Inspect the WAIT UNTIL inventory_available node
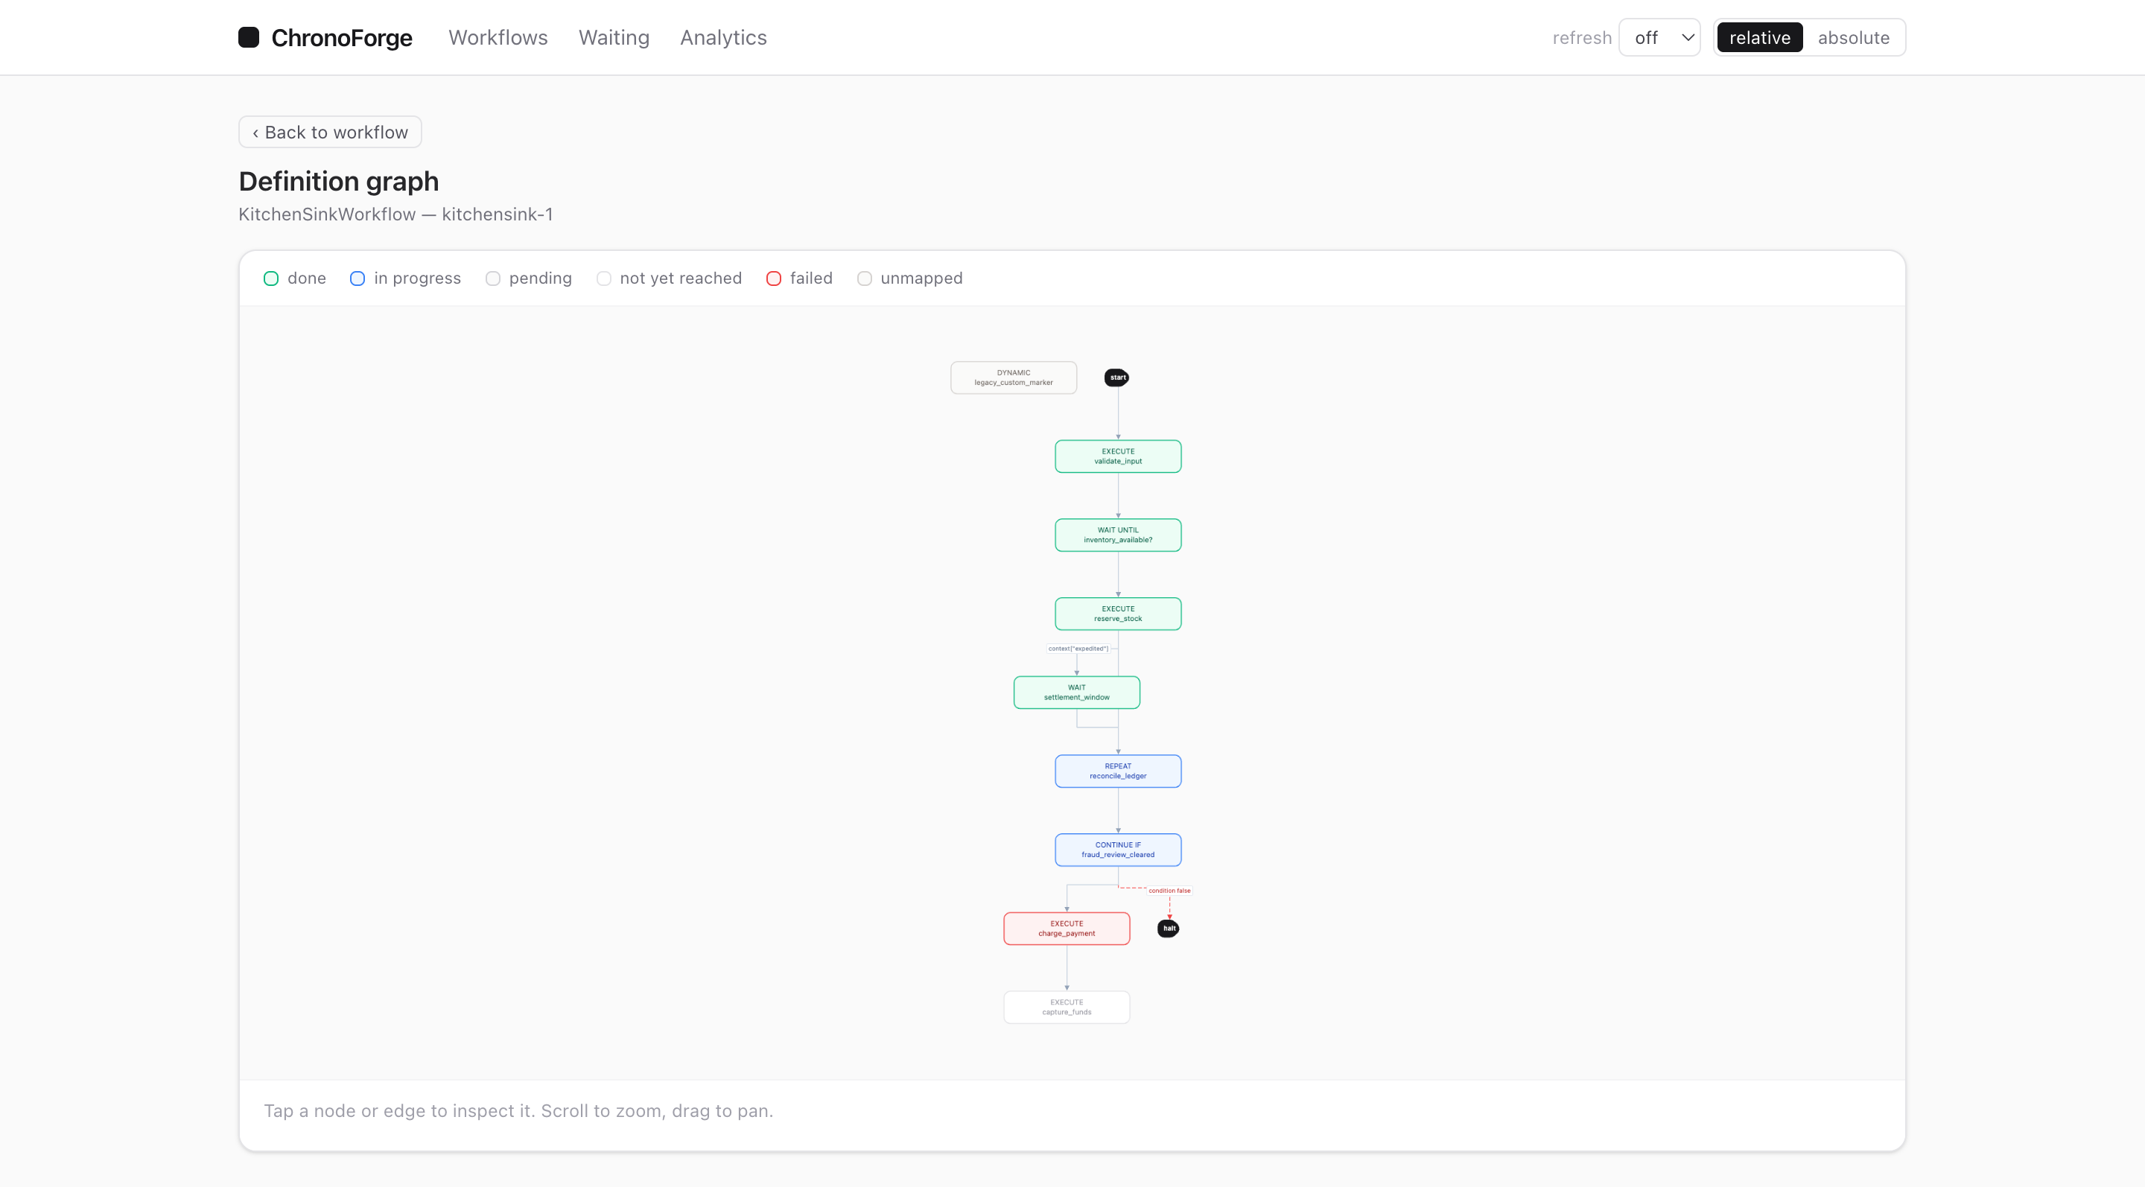Screen dimensions: 2145x1187 (1117, 535)
